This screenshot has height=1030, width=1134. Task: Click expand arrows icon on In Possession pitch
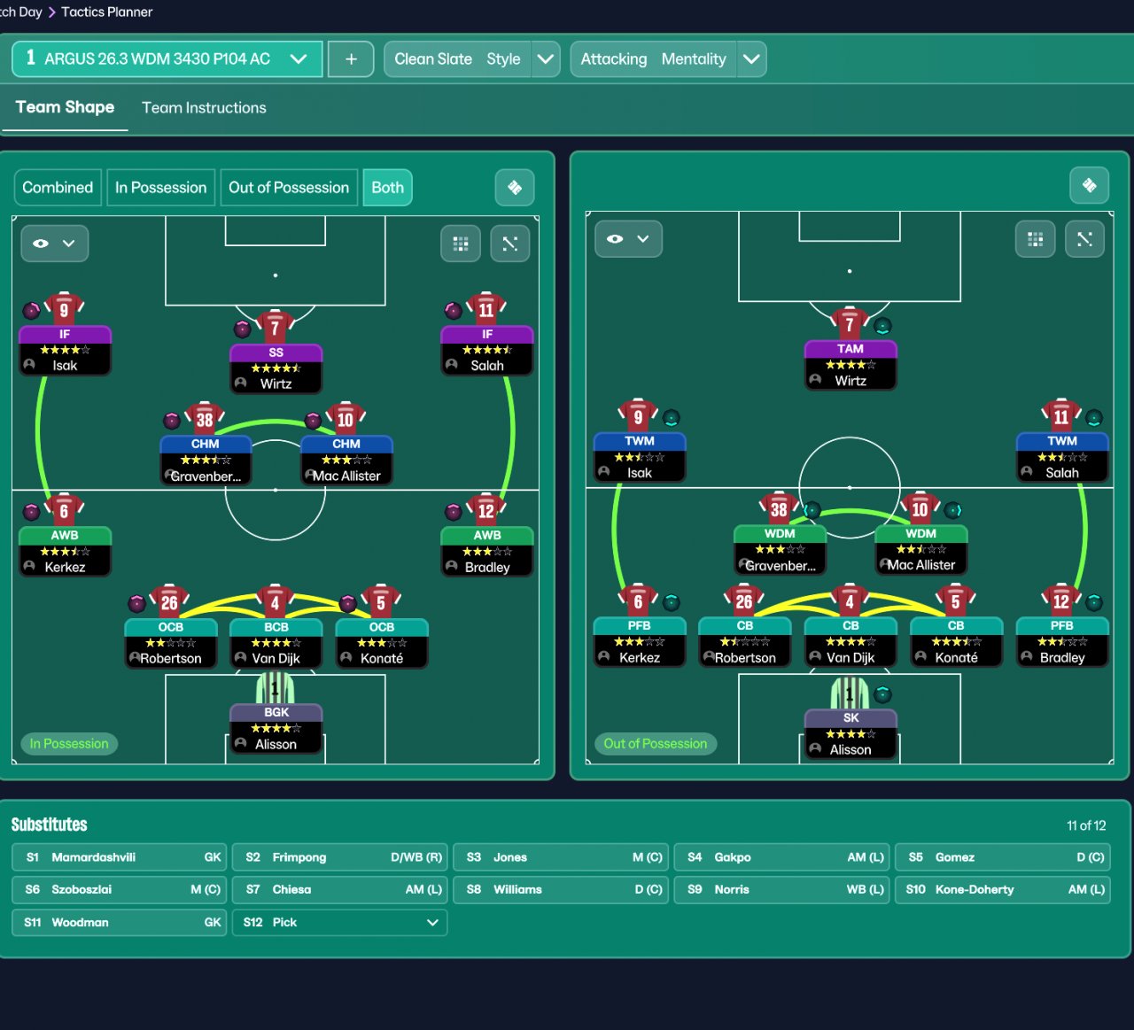pyautogui.click(x=510, y=244)
